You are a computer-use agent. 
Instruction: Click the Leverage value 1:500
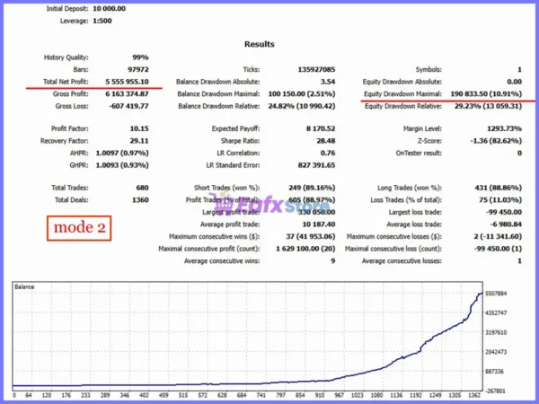point(102,21)
